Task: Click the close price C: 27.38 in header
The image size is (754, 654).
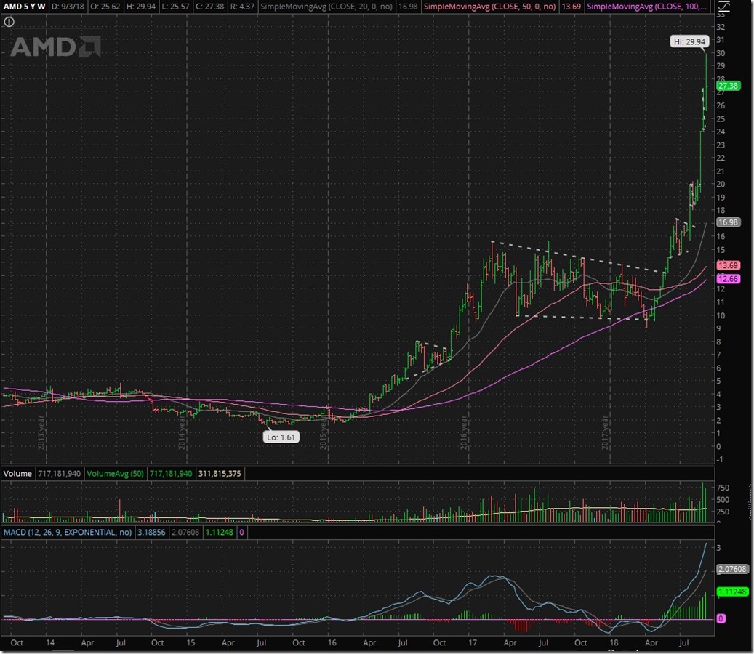Action: (x=209, y=7)
